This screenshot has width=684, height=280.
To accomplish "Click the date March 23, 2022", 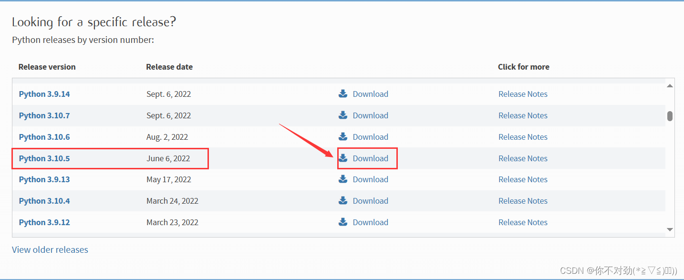I will pyautogui.click(x=172, y=222).
